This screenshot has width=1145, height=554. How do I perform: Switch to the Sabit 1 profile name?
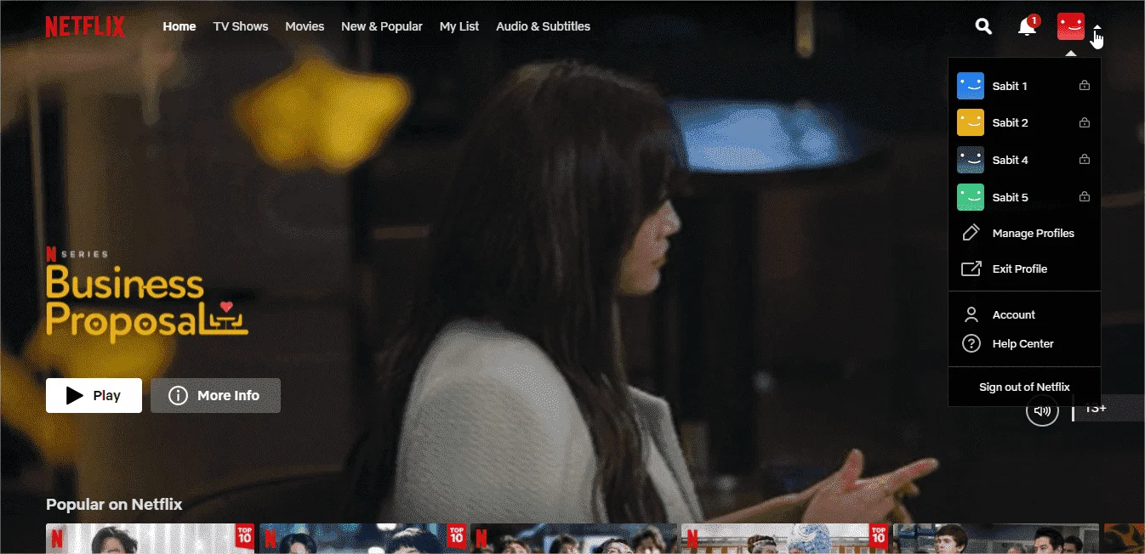(x=1010, y=86)
